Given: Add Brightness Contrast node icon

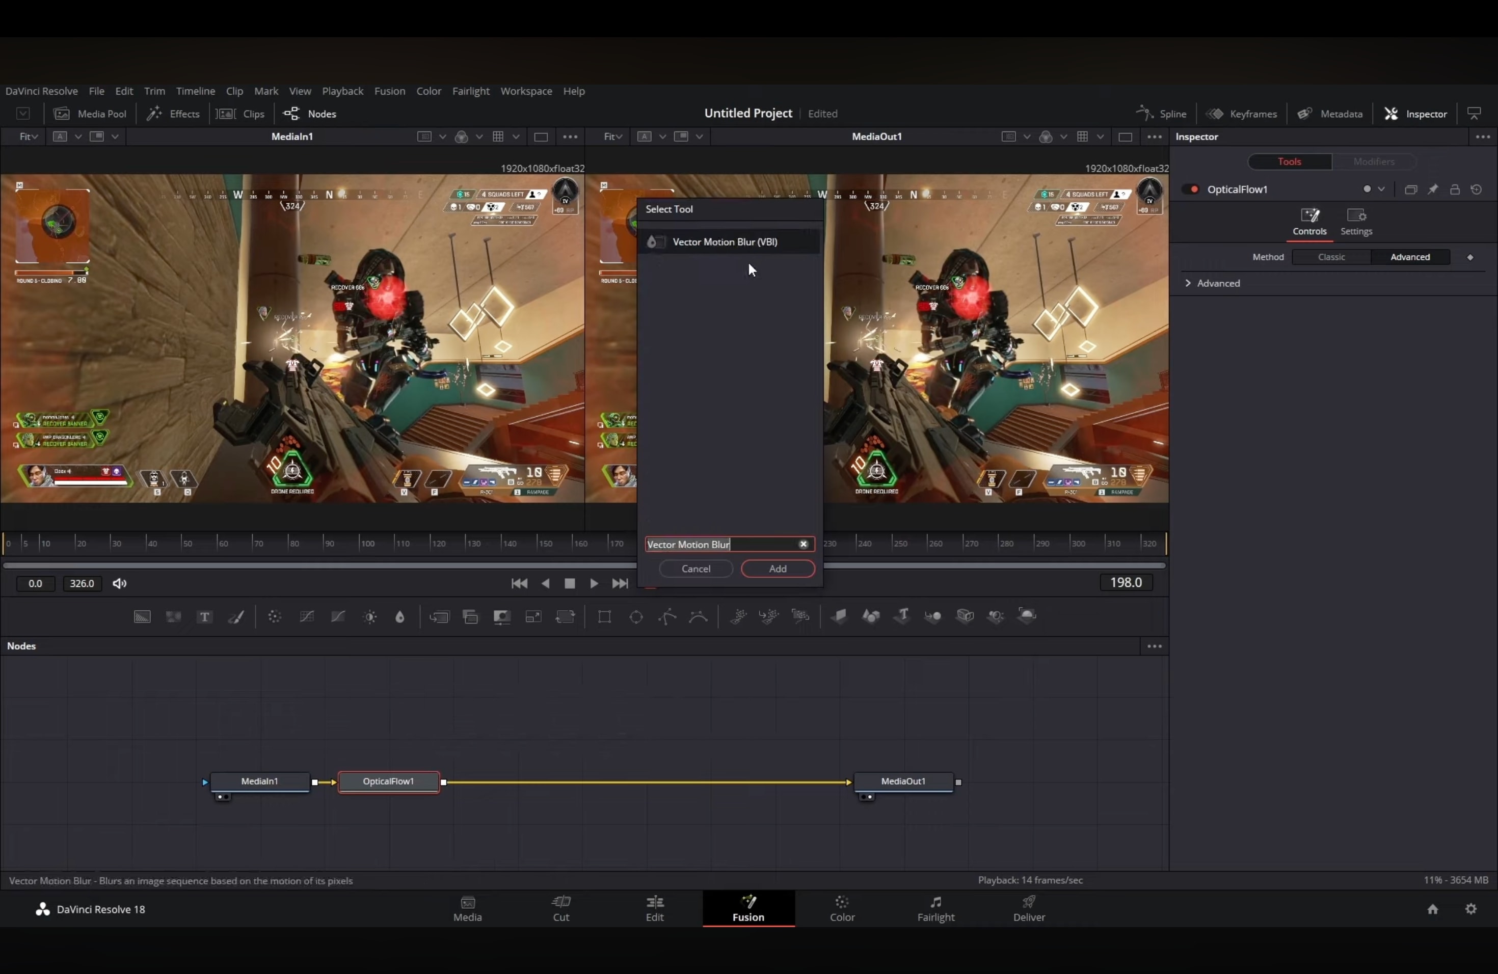Looking at the screenshot, I should coord(370,617).
